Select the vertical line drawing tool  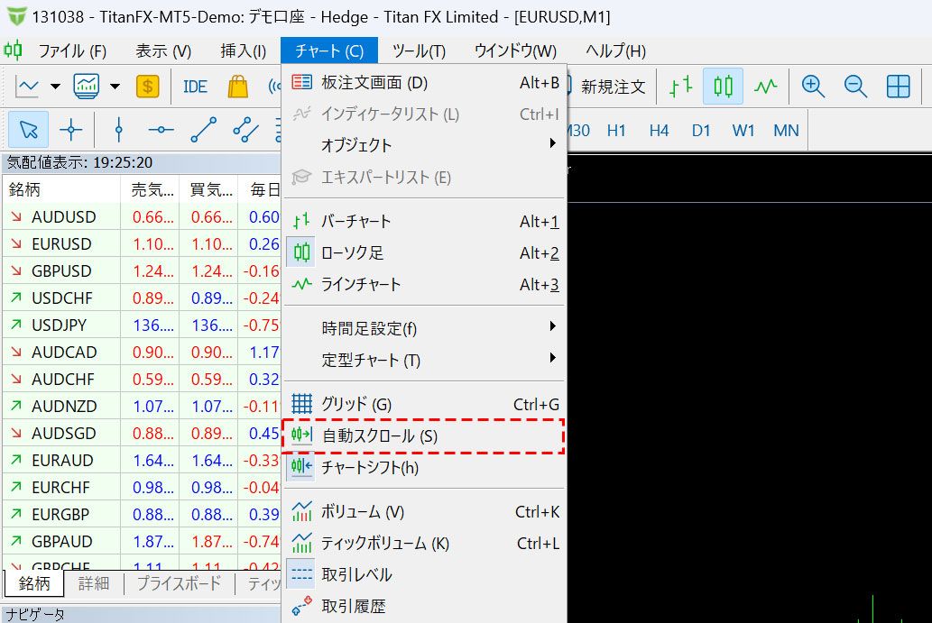[x=119, y=131]
